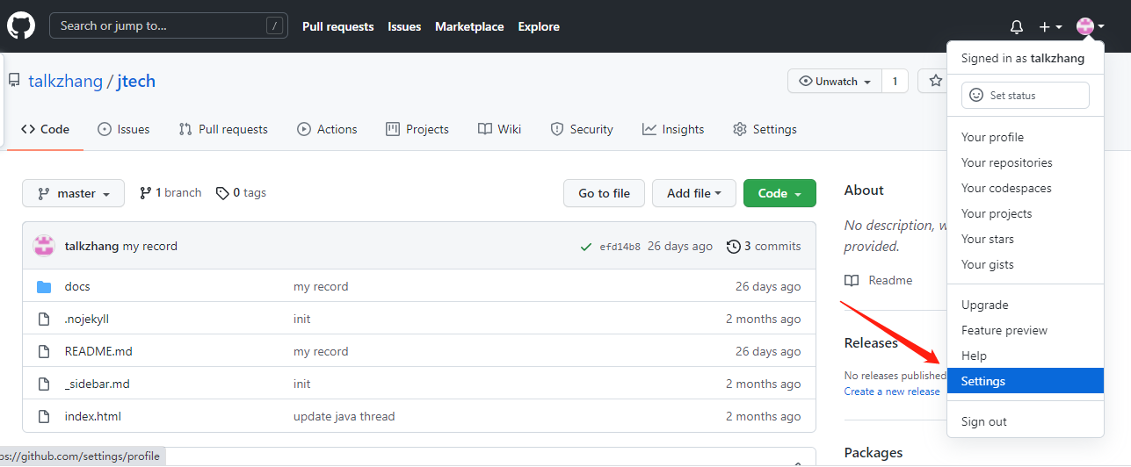Click the book icon next to Readme
This screenshot has height=467, width=1131.
pyautogui.click(x=852, y=280)
